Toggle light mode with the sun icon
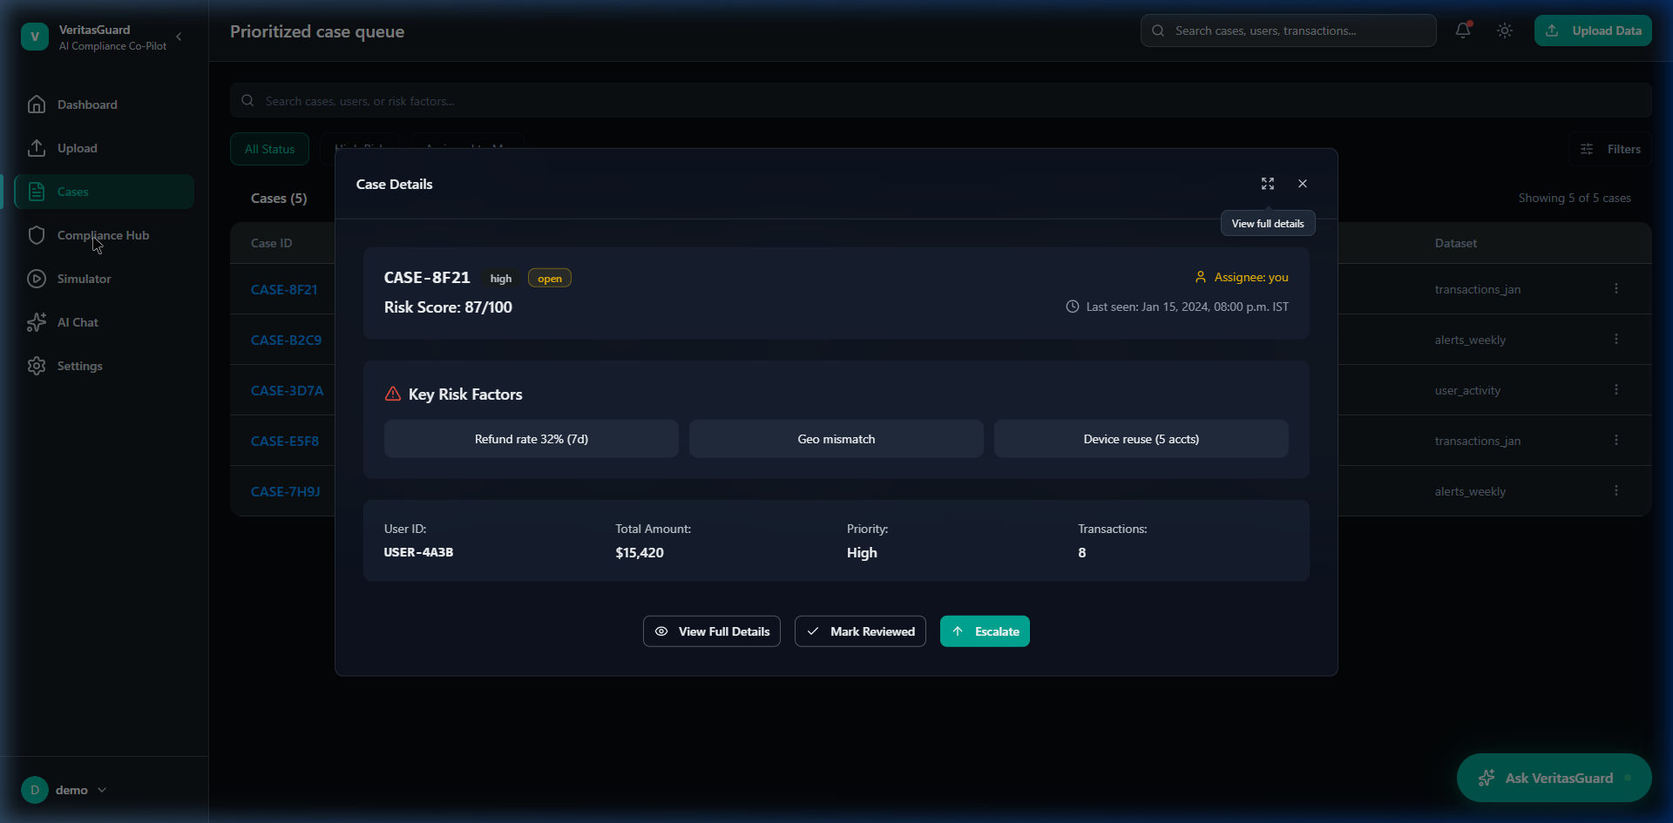Viewport: 1673px width, 823px height. [x=1505, y=30]
